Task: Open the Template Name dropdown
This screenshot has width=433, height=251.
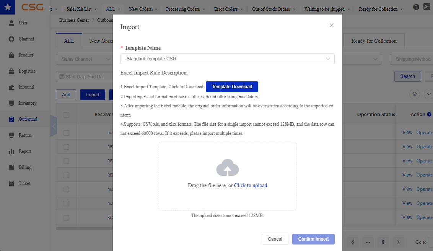Action: point(227,59)
